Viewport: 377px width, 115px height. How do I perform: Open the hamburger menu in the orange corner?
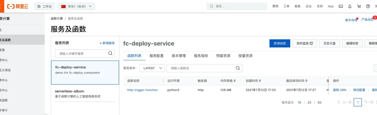point(2,6)
